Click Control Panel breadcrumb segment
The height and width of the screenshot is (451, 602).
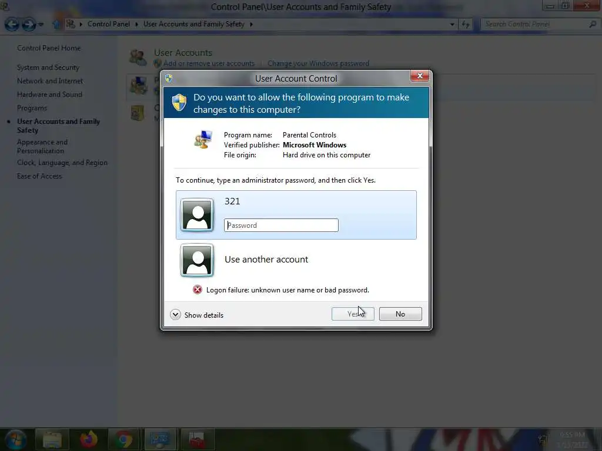coord(109,23)
